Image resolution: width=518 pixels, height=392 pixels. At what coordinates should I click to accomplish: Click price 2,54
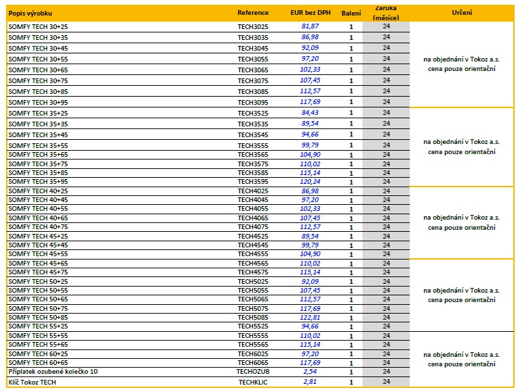[x=310, y=372]
